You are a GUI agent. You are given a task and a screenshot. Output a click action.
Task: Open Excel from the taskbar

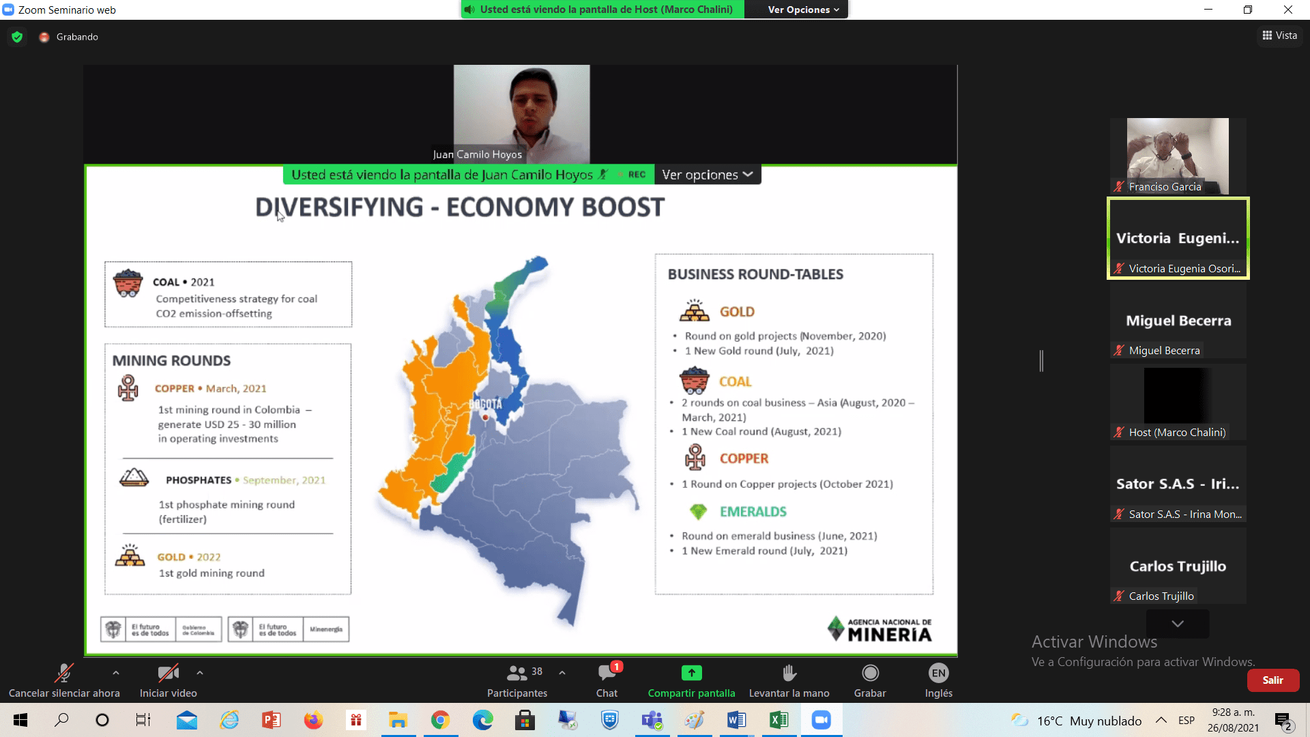click(x=779, y=720)
